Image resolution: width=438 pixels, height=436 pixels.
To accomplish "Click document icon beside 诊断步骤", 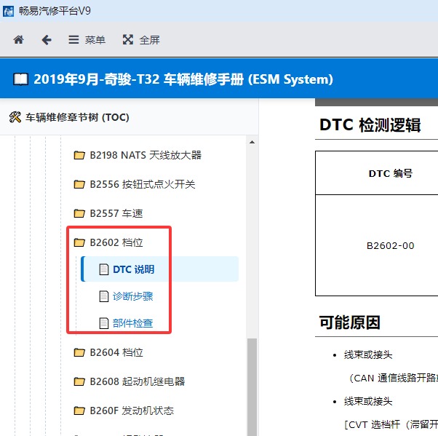I will (x=104, y=296).
